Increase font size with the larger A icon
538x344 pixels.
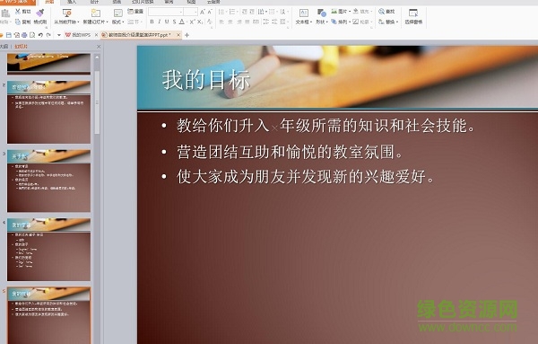pyautogui.click(x=203, y=12)
